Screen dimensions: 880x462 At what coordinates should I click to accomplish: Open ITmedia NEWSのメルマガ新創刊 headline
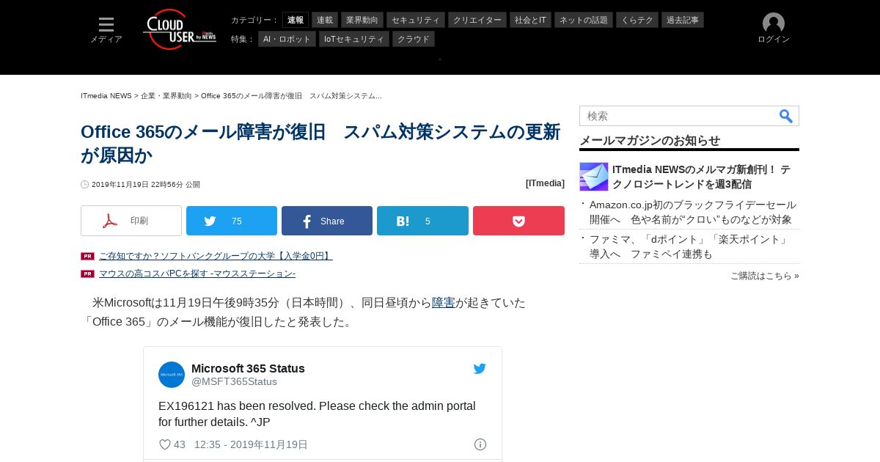click(702, 177)
